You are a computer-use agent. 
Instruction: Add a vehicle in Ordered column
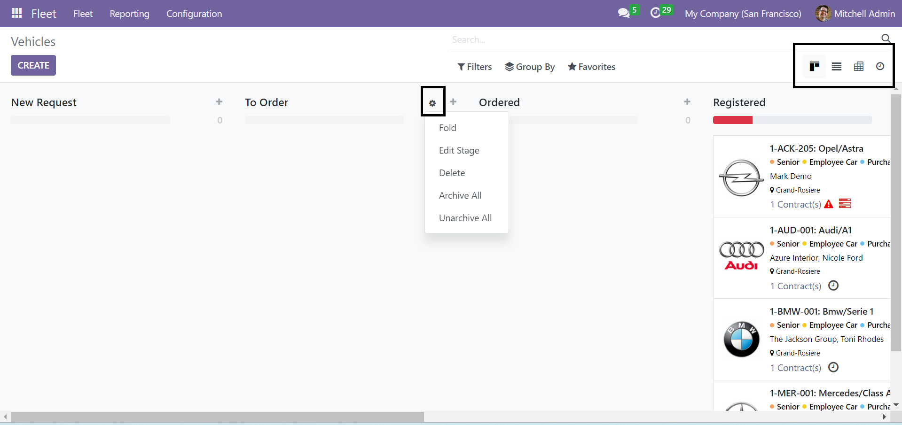[687, 101]
